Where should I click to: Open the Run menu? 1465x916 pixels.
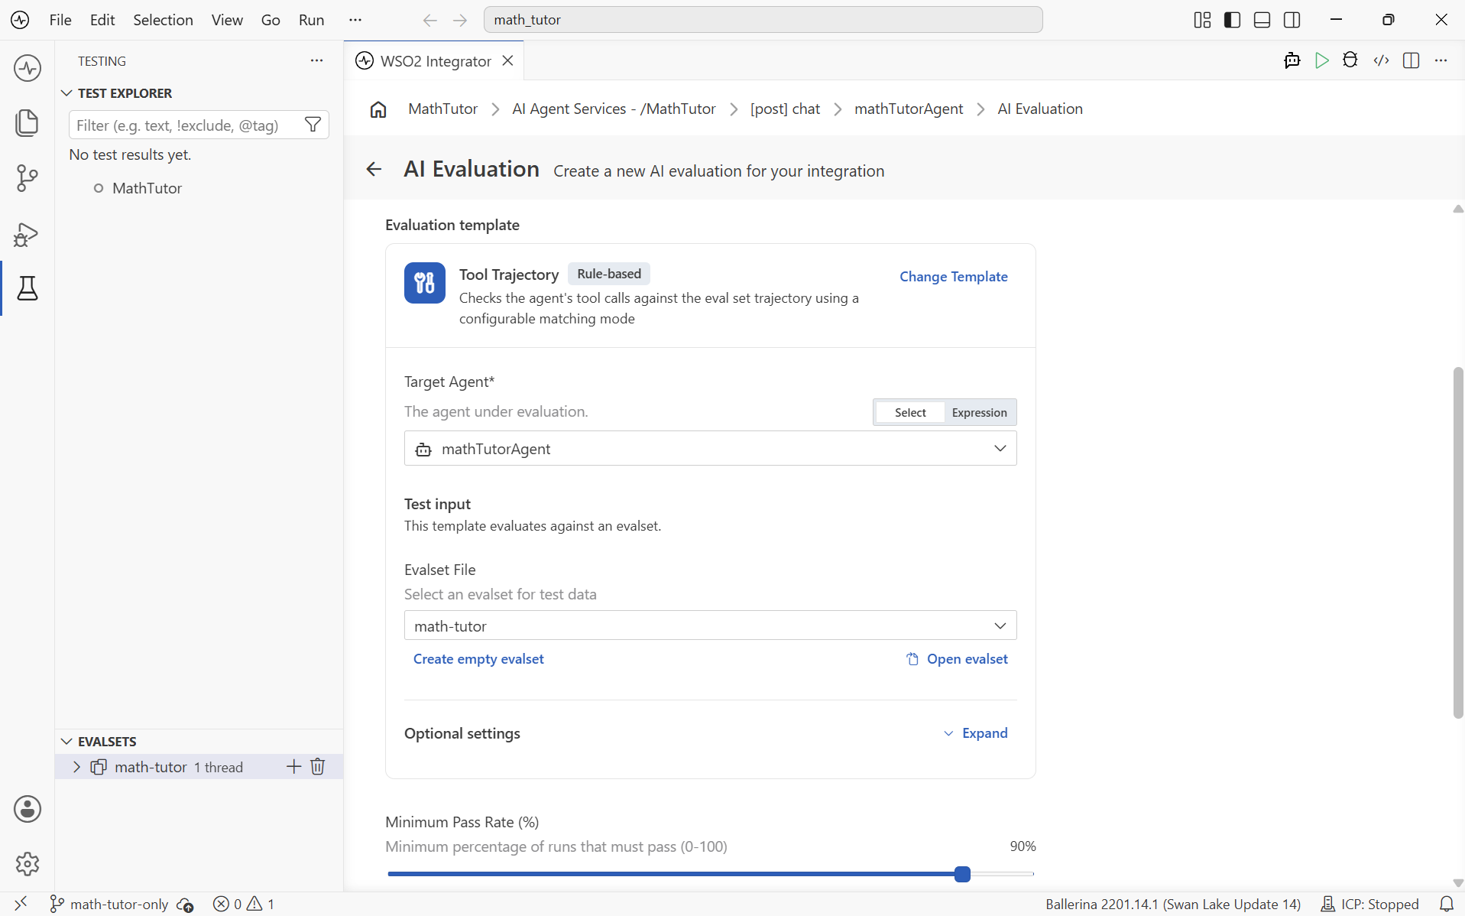[311, 20]
